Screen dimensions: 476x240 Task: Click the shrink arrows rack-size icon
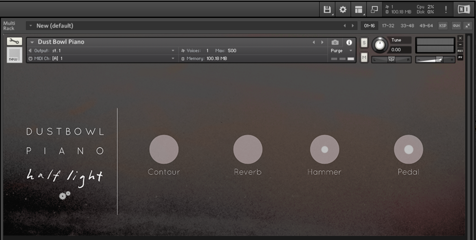click(468, 26)
